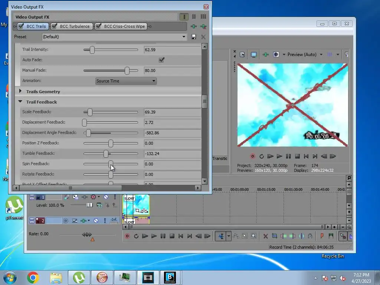Click the Displacement Angle Feedback value -582.86
Viewport: 380px width, 285px height.
(172, 133)
